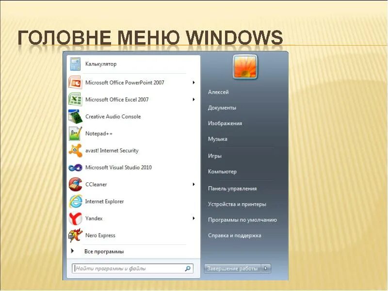The height and width of the screenshot is (291, 388).
Task: Open Компьютер
Action: pyautogui.click(x=222, y=172)
